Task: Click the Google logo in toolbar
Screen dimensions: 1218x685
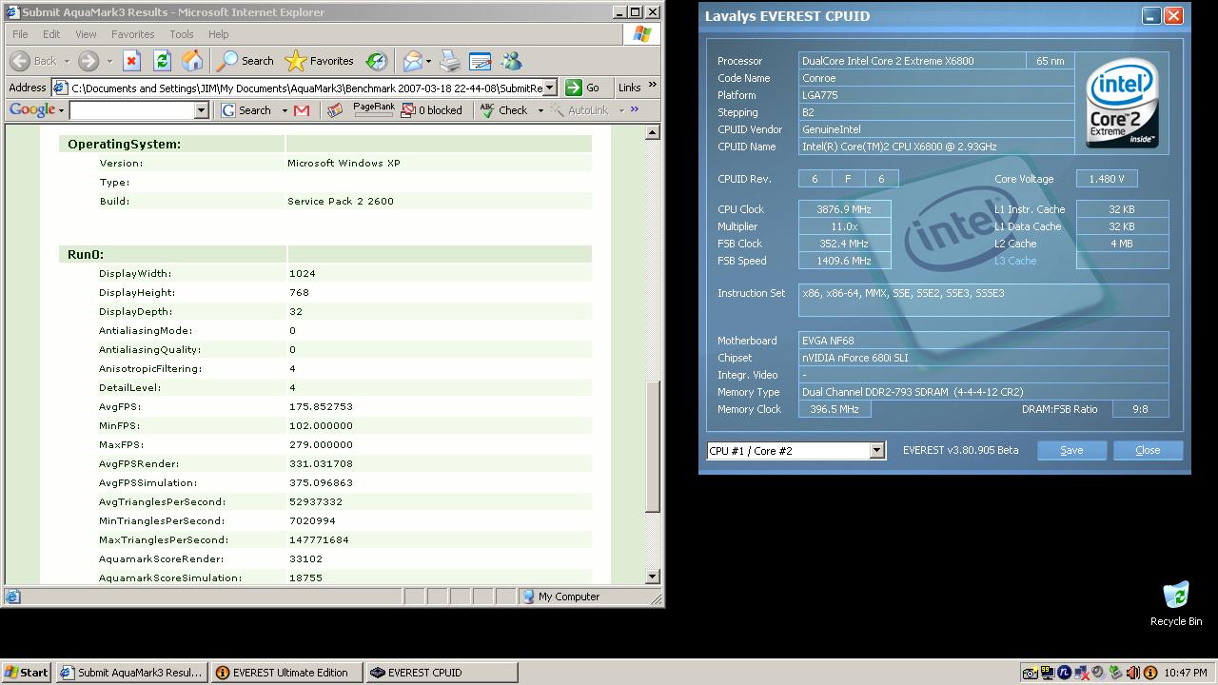Action: pyautogui.click(x=32, y=110)
